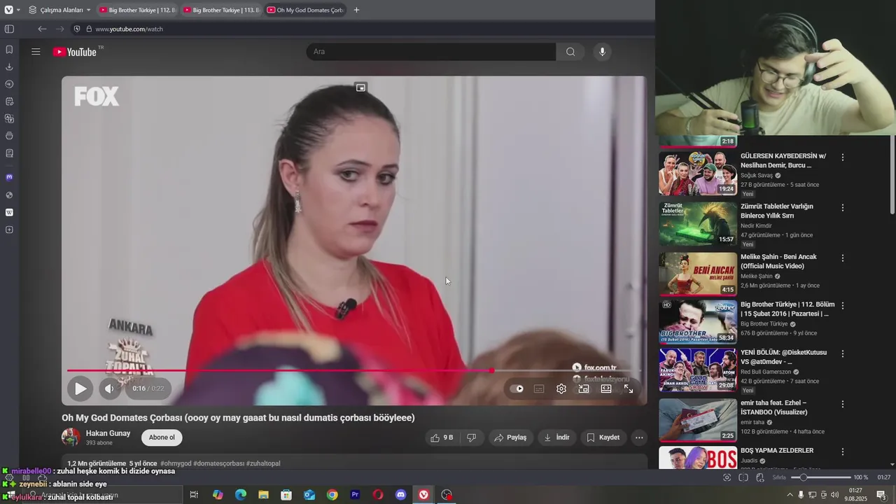Open the GÜLERSEN KAYBEDERSİN video thumbnail
Screen dimensions: 896x504
pos(698,174)
